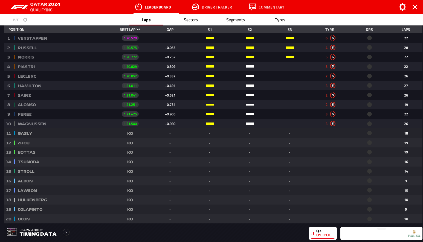Expand the Learn About Timing Data chevron

point(66,232)
